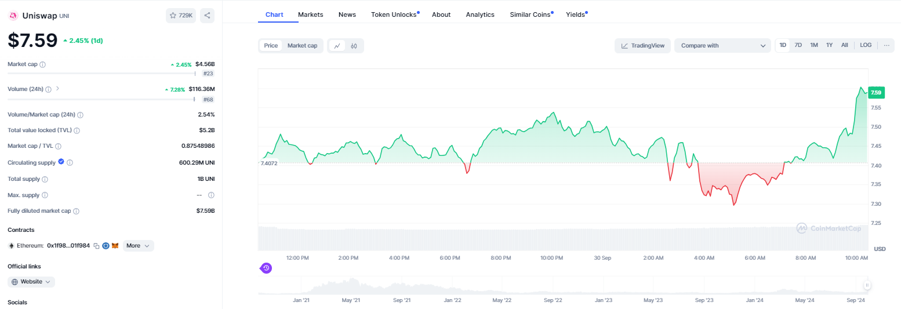
Task: Click the blue shield icon next to contract
Action: 106,246
